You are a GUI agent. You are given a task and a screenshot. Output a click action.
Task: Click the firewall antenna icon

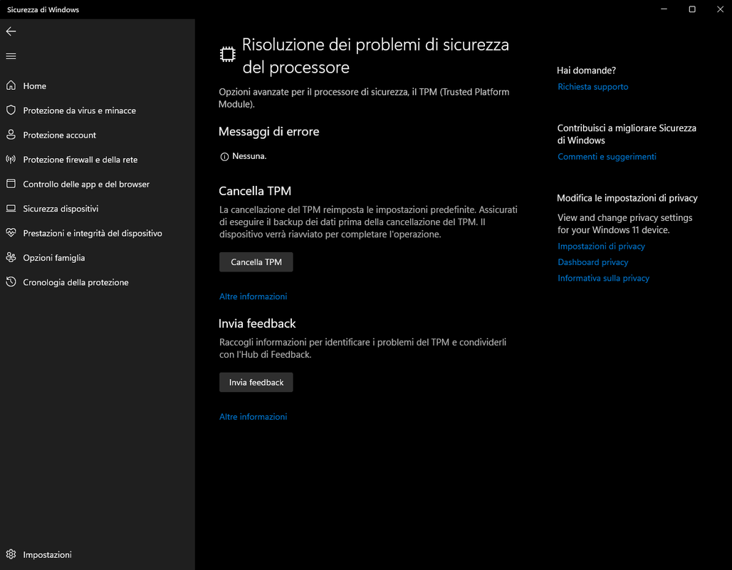[x=11, y=160]
